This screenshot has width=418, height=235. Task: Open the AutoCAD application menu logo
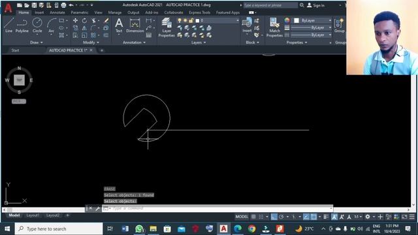point(8,8)
